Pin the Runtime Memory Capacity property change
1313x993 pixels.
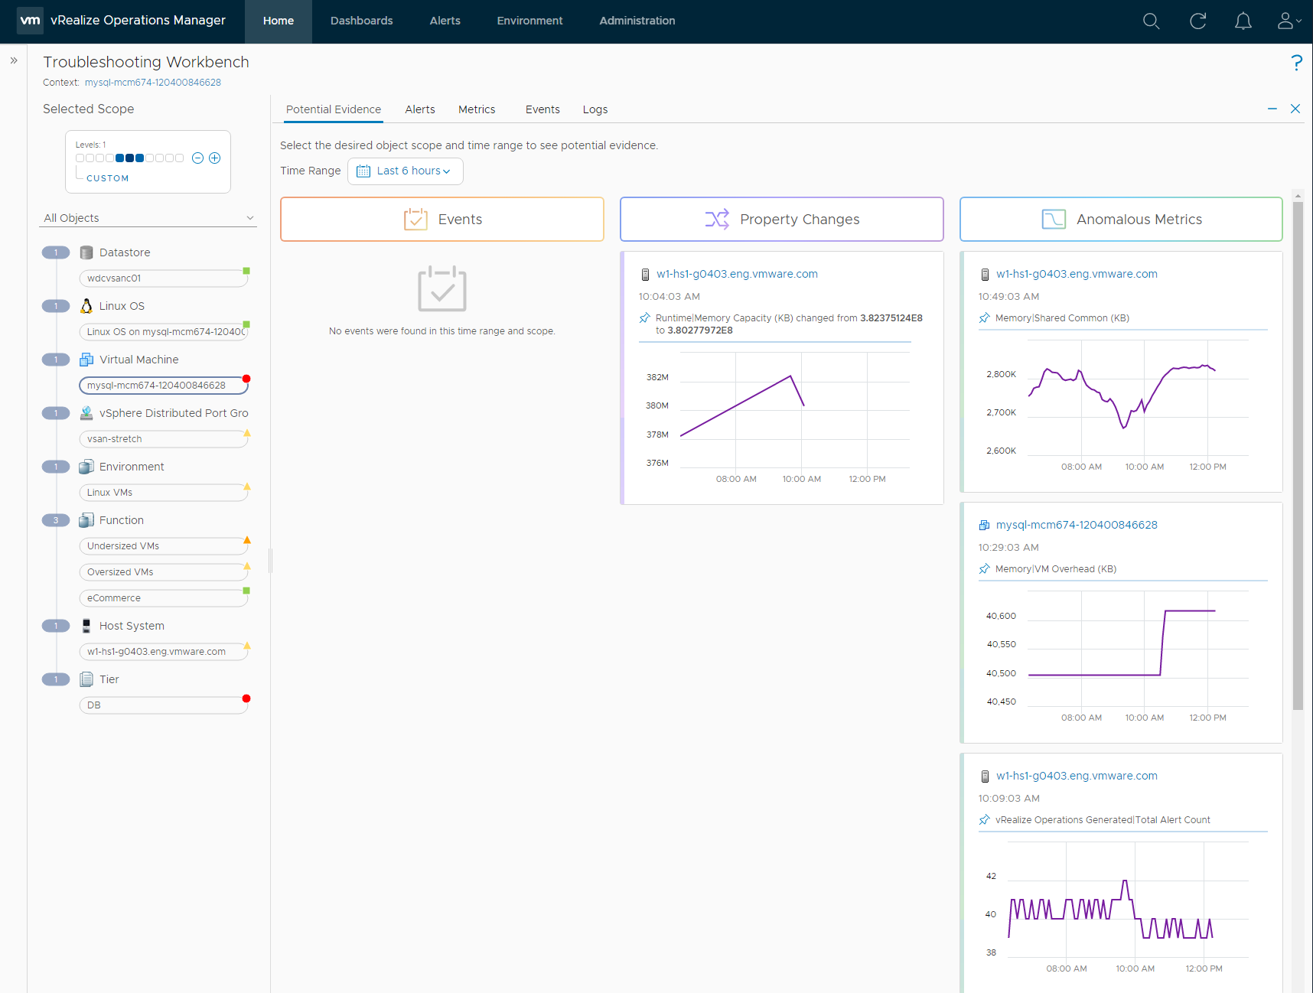[x=645, y=318]
